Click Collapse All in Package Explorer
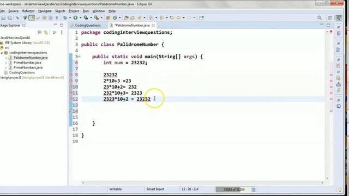 coord(39,33)
